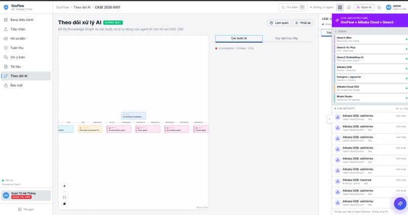Screen dimensions: 408x215
Task: Click the QU user avatar in sidebar
Action: pyautogui.click(x=6, y=195)
